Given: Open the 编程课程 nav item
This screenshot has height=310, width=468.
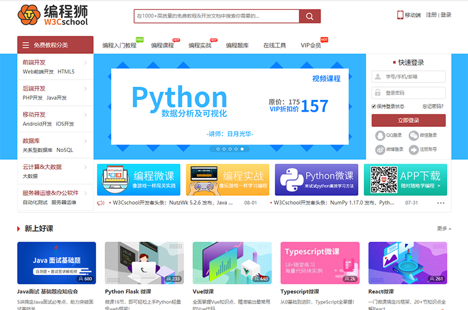Looking at the screenshot, I should tap(163, 46).
